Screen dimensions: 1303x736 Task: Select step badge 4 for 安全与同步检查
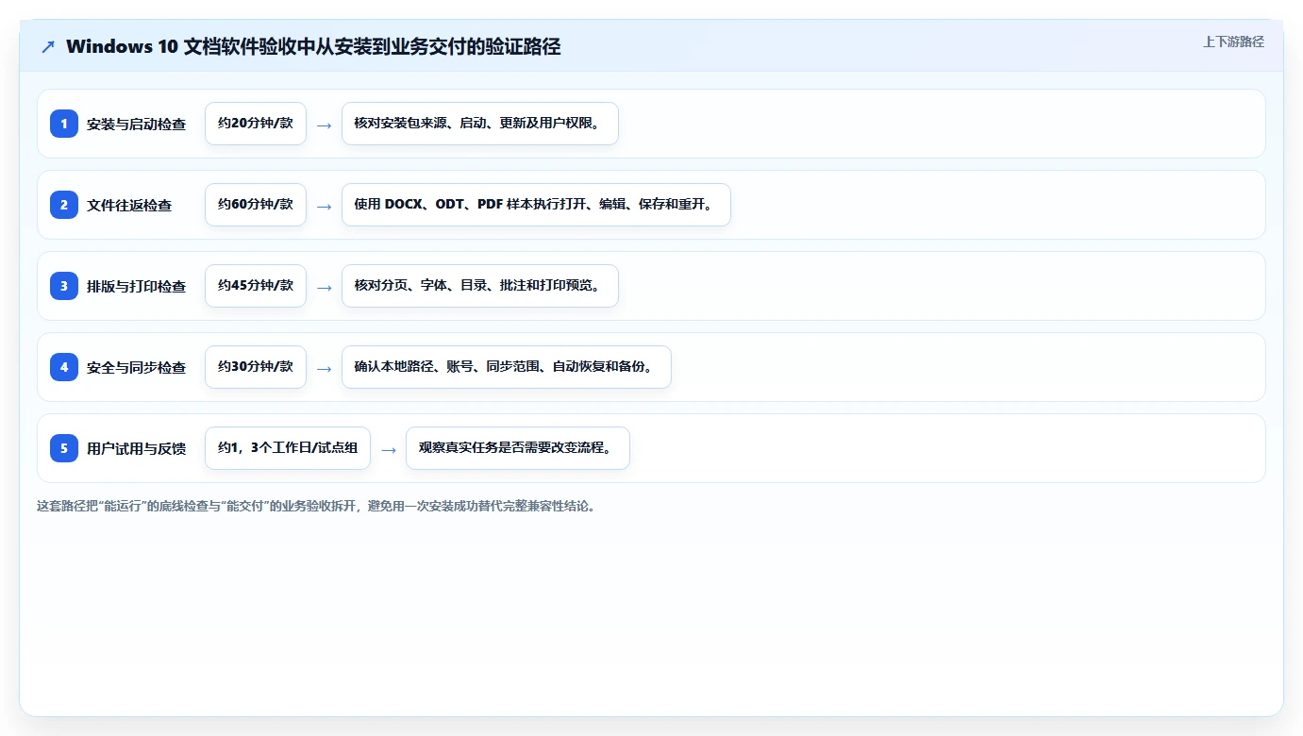64,367
